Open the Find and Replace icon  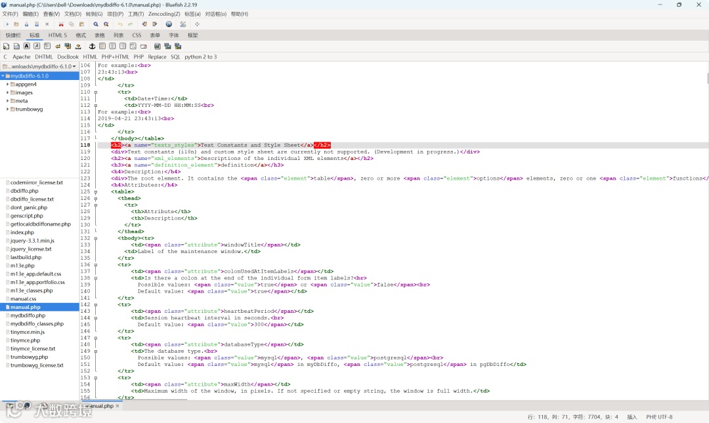coord(106,24)
